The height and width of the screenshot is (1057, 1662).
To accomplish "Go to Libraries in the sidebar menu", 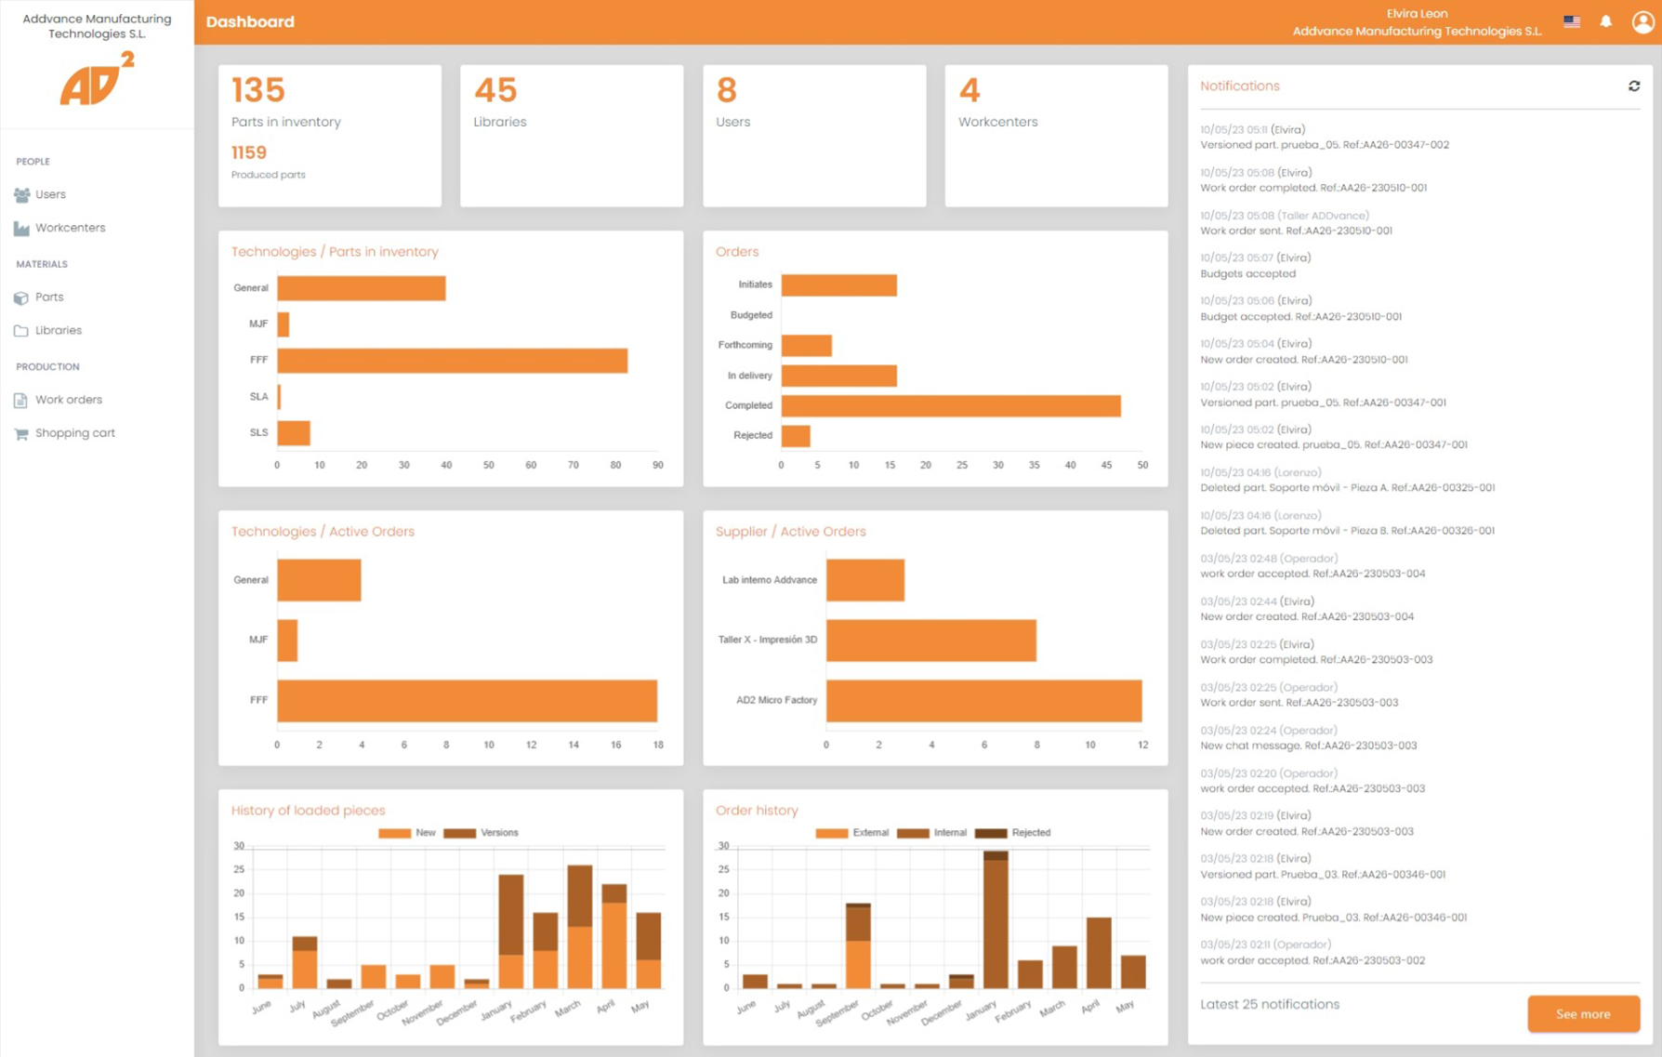I will tap(59, 330).
